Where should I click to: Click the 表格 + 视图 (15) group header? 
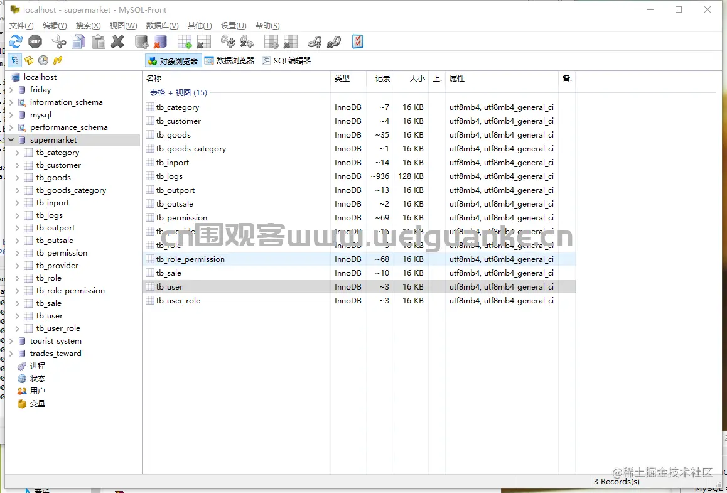tap(178, 93)
